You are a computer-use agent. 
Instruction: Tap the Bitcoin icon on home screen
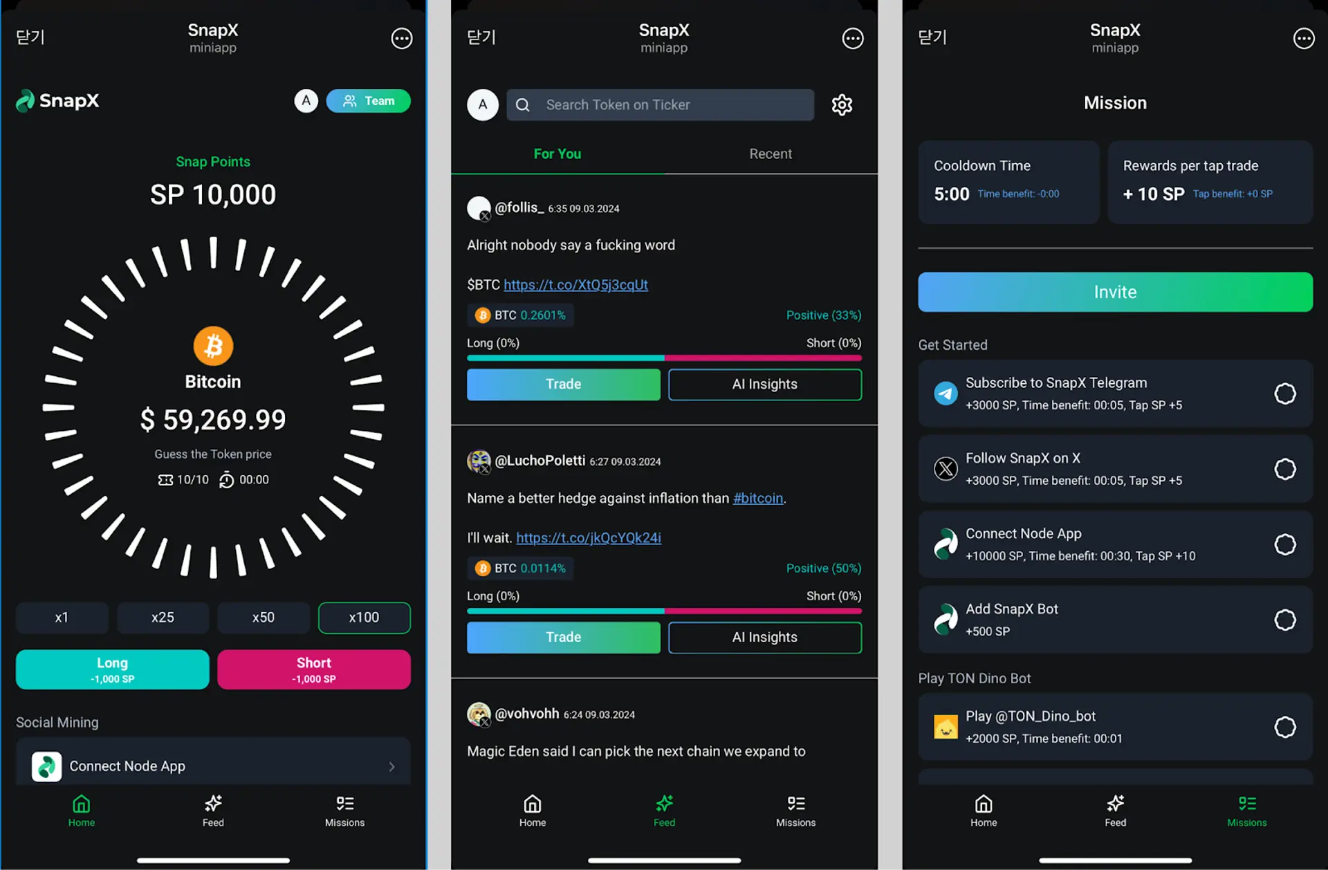pyautogui.click(x=212, y=346)
